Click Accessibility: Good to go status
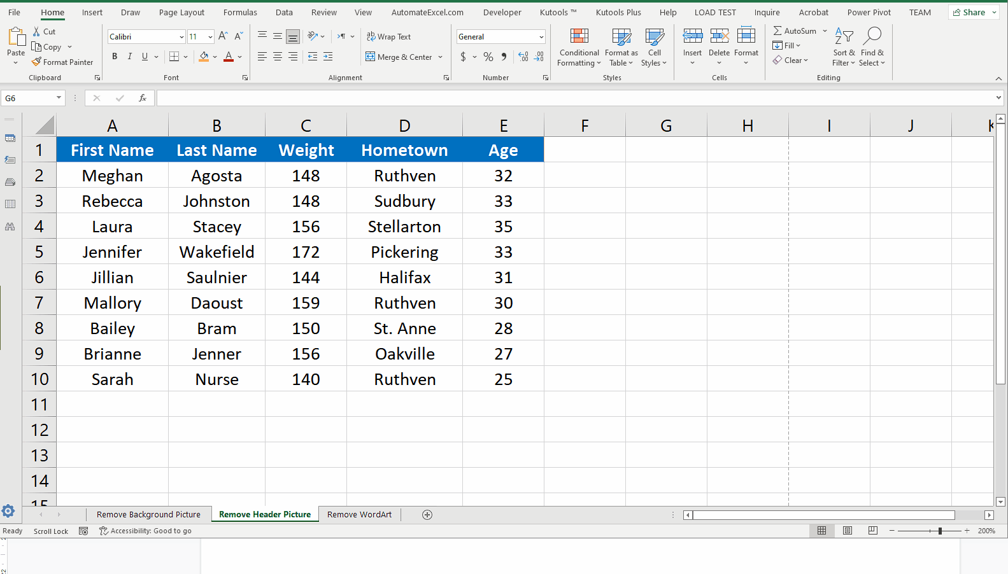Screen dimensions: 1008x574 click(145, 531)
